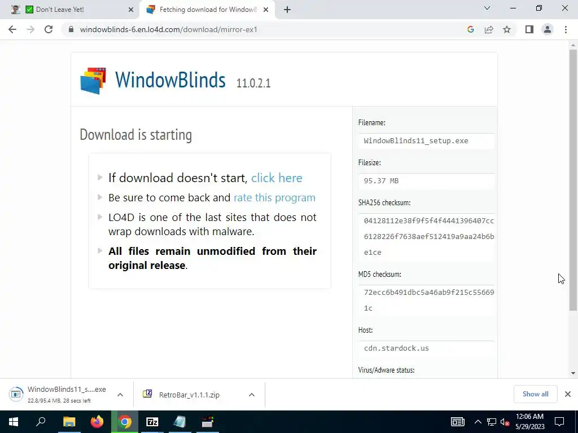Screen dimensions: 578x433
Task: Click the version number 11.0.2.1
Action: click(253, 83)
